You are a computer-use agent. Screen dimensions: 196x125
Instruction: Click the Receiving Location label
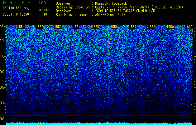tap(73, 7)
